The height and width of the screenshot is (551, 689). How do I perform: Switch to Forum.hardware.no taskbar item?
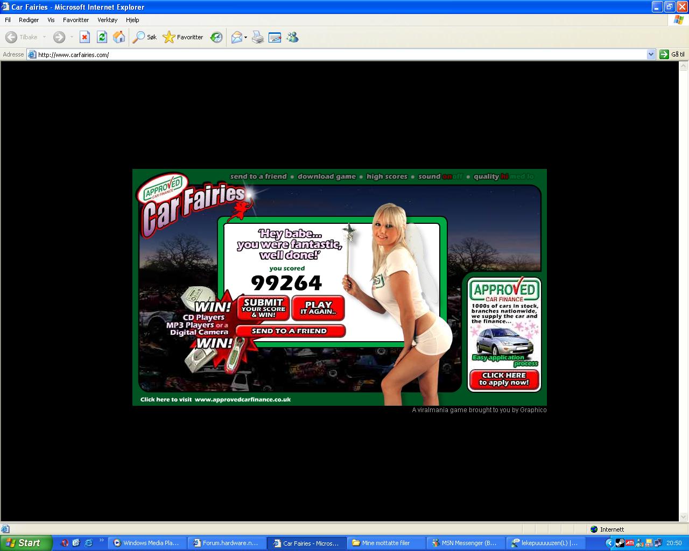coord(226,543)
